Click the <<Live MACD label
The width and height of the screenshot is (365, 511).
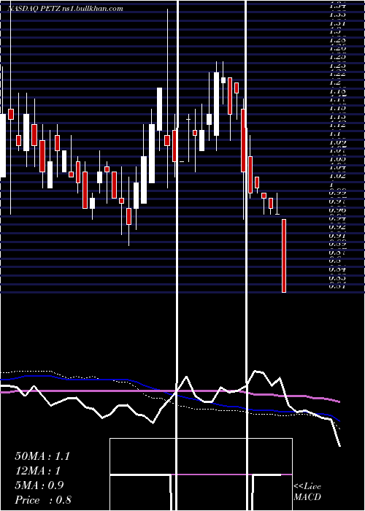(307, 491)
